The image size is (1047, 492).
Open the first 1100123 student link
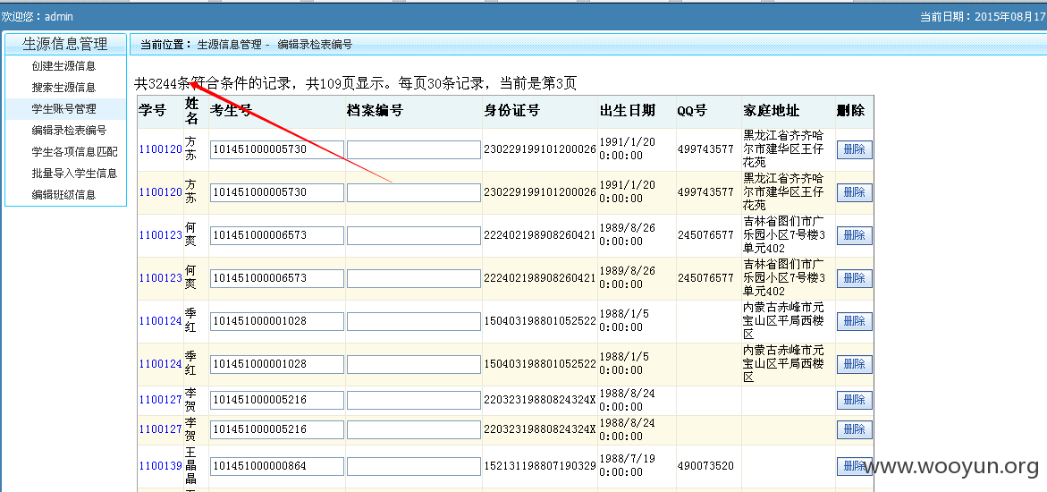click(160, 235)
